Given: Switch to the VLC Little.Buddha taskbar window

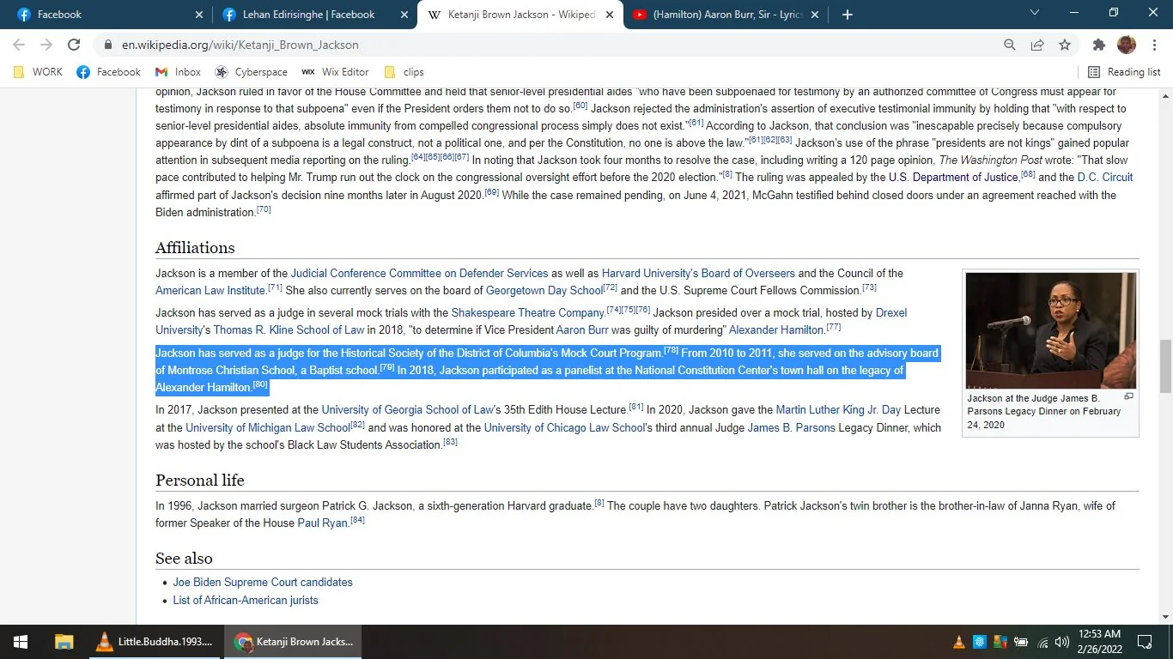Looking at the screenshot, I should tap(155, 642).
